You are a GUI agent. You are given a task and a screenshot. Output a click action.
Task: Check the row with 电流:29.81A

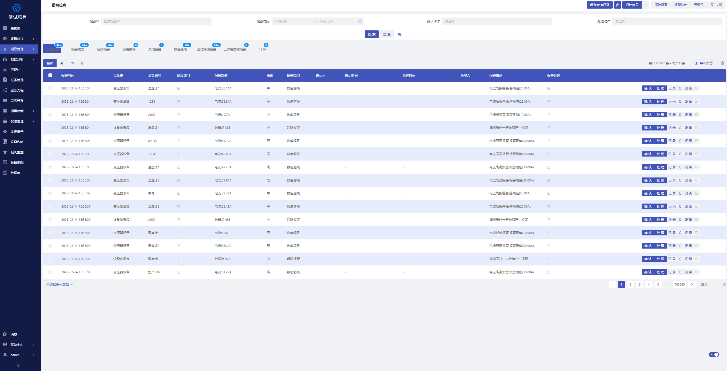(50, 101)
